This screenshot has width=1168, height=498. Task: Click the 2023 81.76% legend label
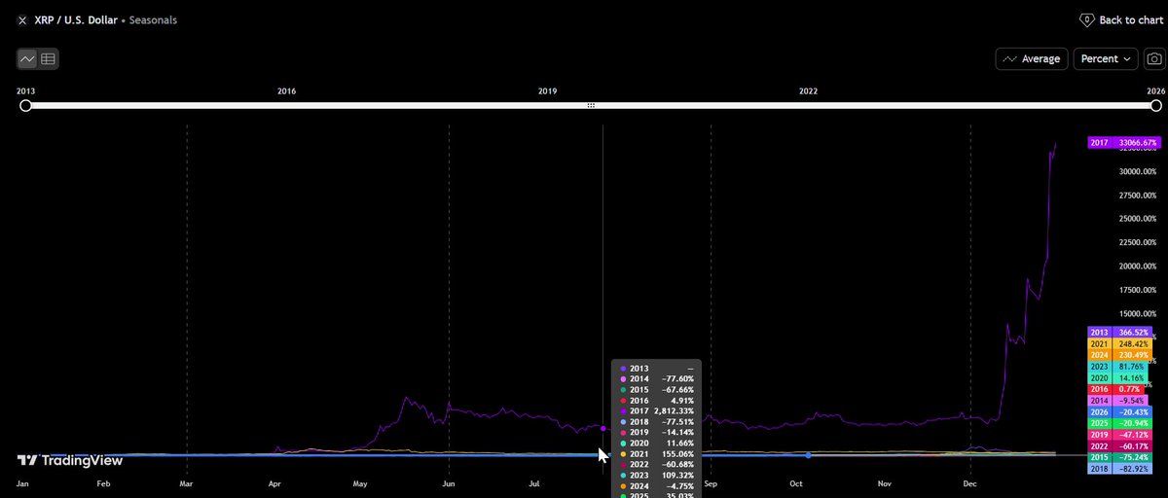pos(1116,367)
